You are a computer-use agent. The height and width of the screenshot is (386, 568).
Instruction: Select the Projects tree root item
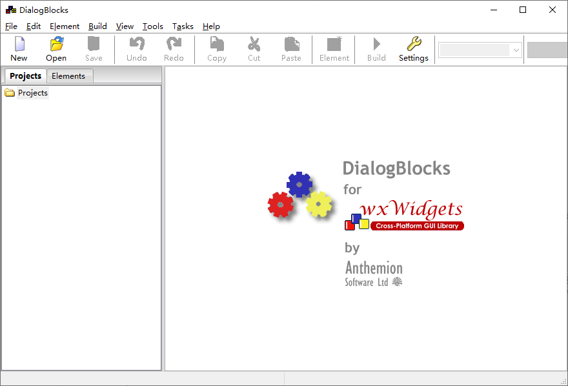pos(33,93)
